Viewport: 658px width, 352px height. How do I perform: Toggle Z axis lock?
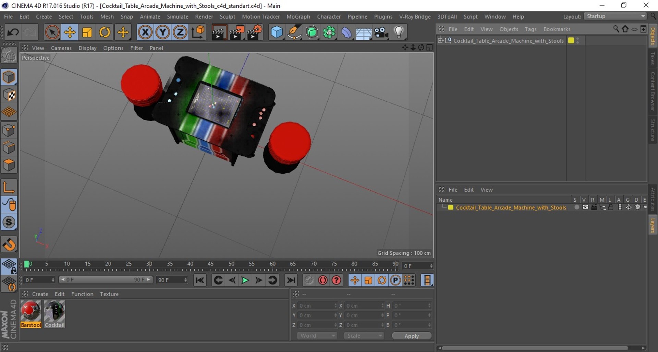180,33
